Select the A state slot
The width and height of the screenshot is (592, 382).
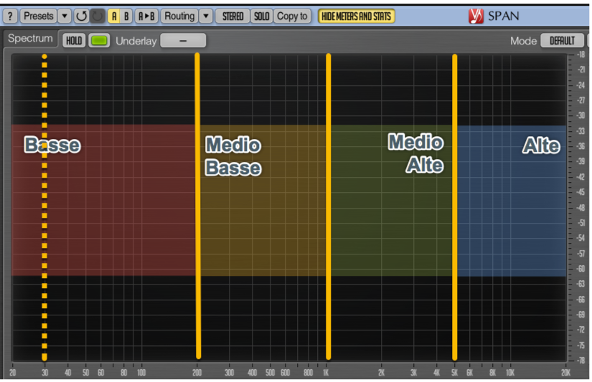(x=114, y=16)
